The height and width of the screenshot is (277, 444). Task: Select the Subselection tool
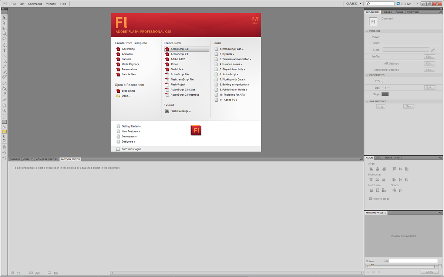pyautogui.click(x=4, y=23)
